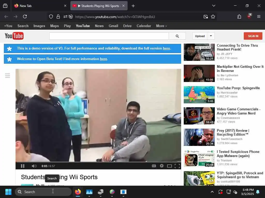Open Gmail in Google bar
The height and width of the screenshot is (198, 265).
point(113,26)
